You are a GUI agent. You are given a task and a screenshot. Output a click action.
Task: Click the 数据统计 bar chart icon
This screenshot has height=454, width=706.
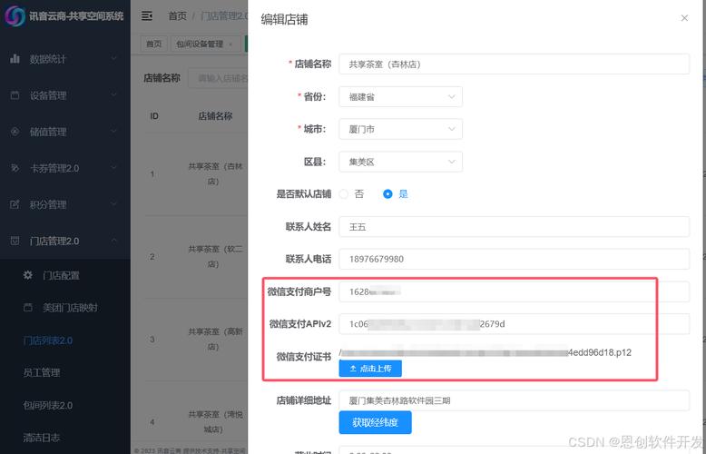click(15, 58)
